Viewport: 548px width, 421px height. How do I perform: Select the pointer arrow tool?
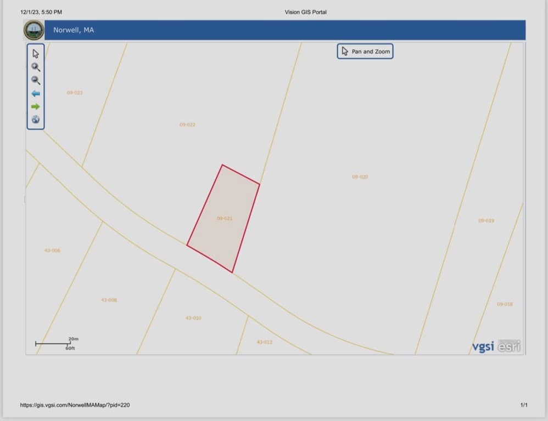pyautogui.click(x=36, y=53)
